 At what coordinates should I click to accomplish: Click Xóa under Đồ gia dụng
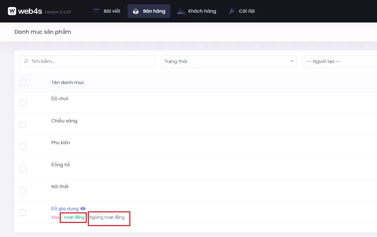point(55,217)
